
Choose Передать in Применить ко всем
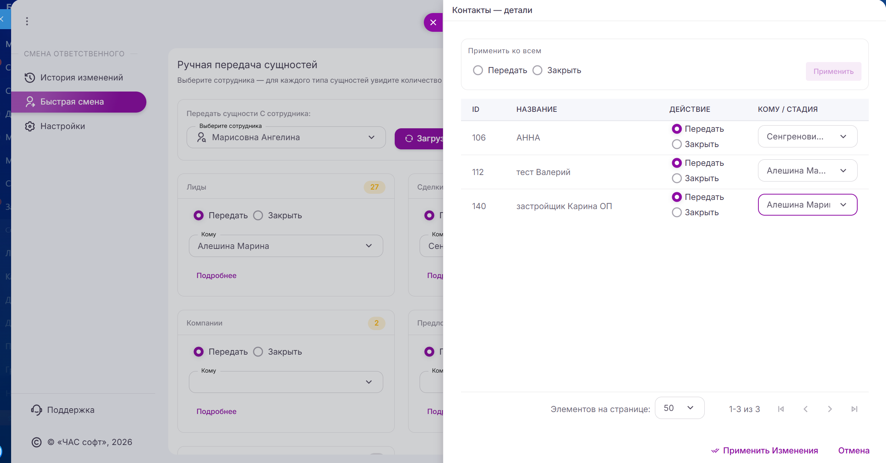pos(478,70)
